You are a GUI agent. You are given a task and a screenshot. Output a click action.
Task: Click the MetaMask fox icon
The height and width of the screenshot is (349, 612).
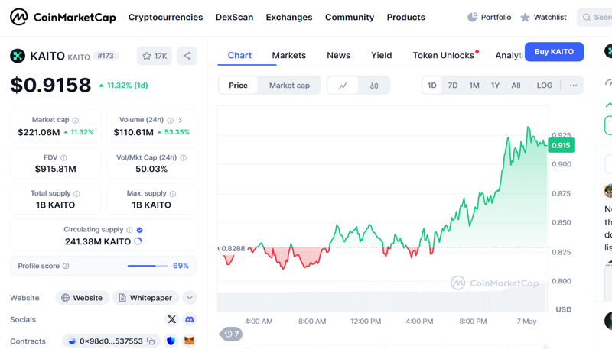[189, 341]
